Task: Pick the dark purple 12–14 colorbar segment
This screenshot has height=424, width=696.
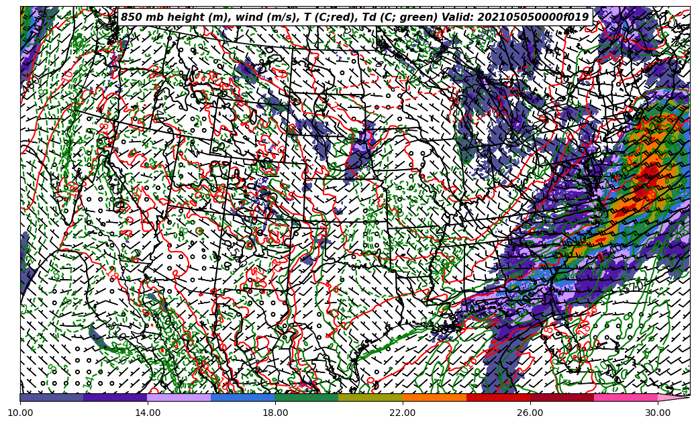Action: [x=115, y=398]
